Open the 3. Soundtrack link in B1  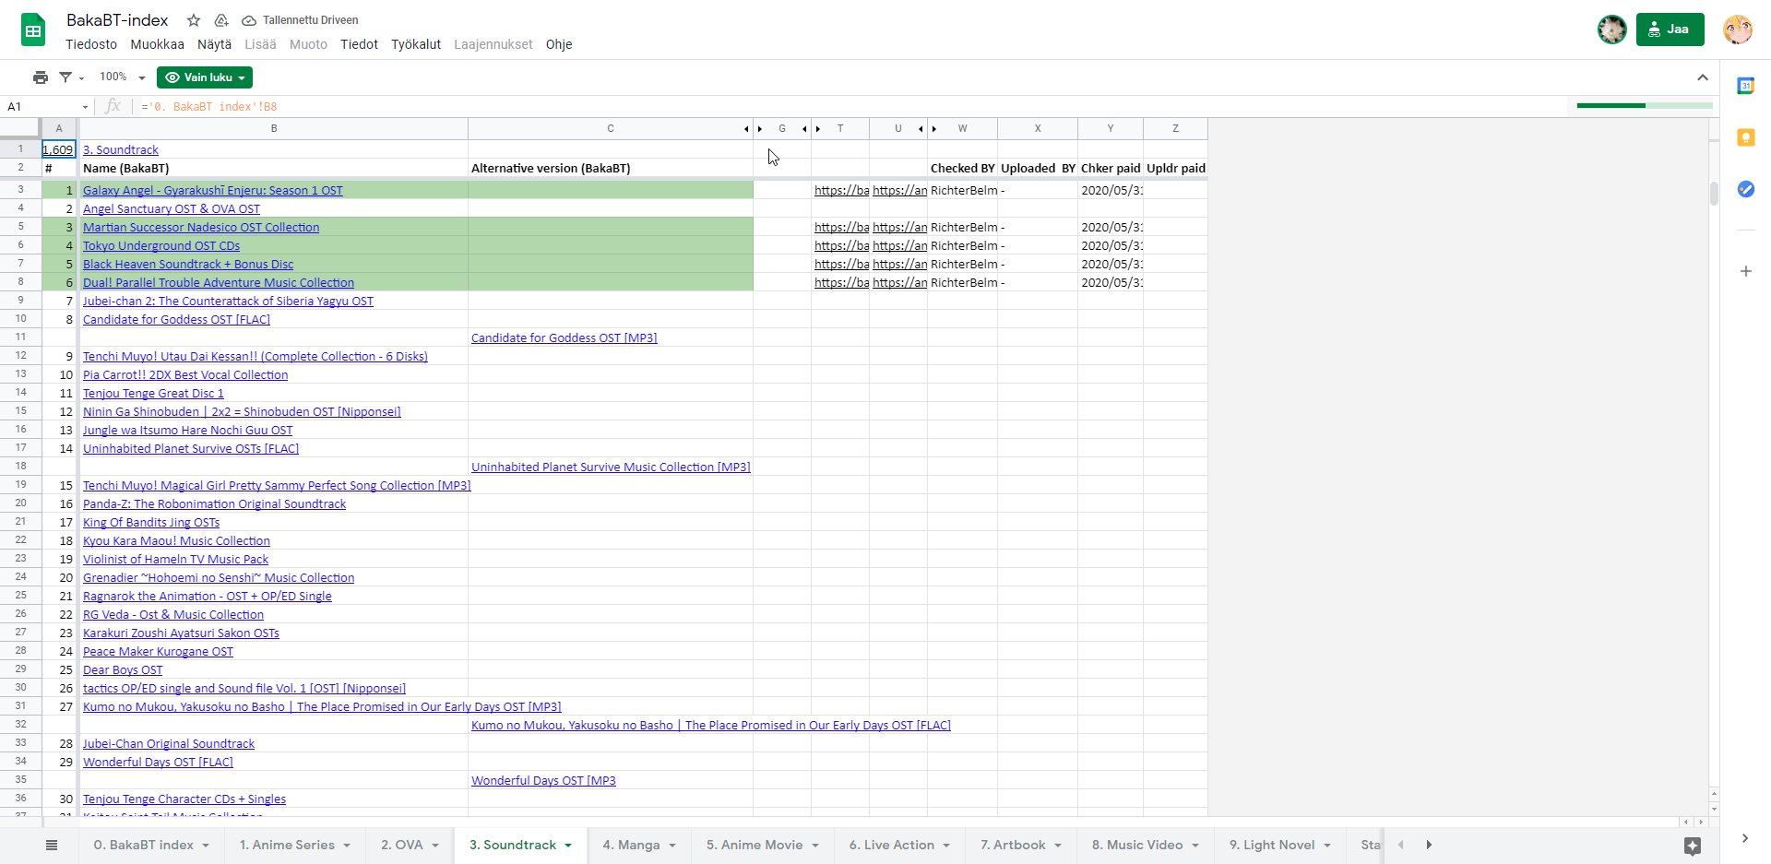121,150
